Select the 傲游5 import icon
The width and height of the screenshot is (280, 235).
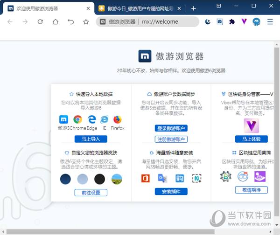pos(63,119)
